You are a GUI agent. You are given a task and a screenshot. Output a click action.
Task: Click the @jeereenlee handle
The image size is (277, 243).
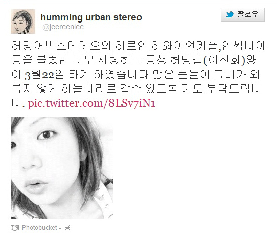click(63, 27)
